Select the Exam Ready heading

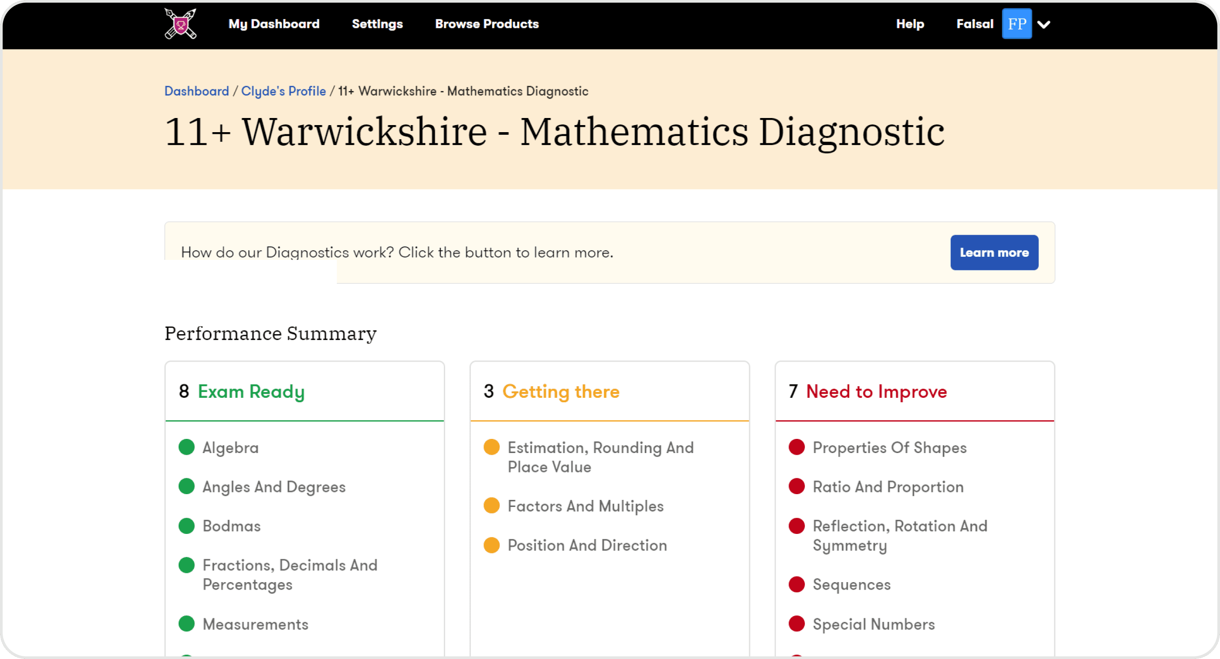251,392
